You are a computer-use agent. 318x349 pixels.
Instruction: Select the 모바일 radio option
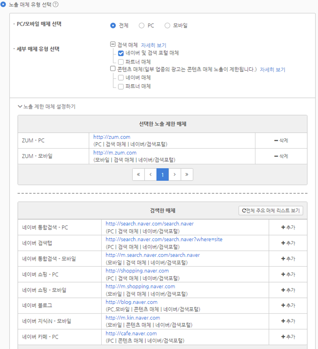167,26
